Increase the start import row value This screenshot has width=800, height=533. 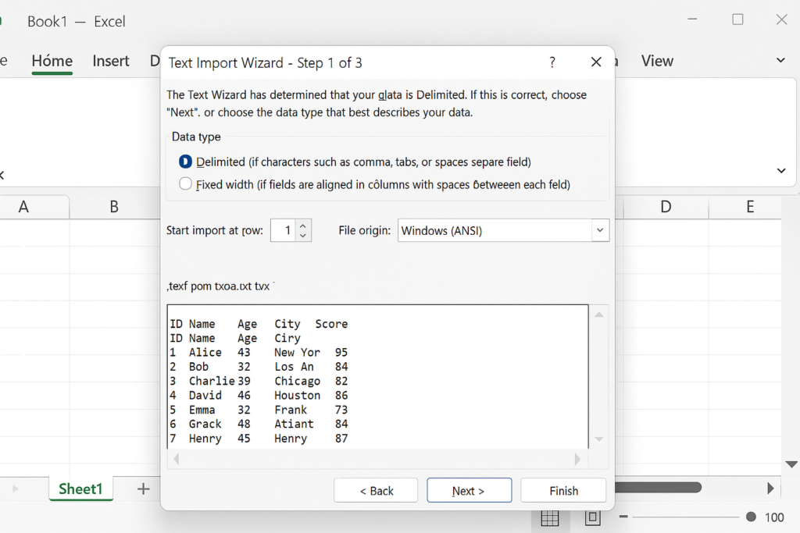point(304,225)
